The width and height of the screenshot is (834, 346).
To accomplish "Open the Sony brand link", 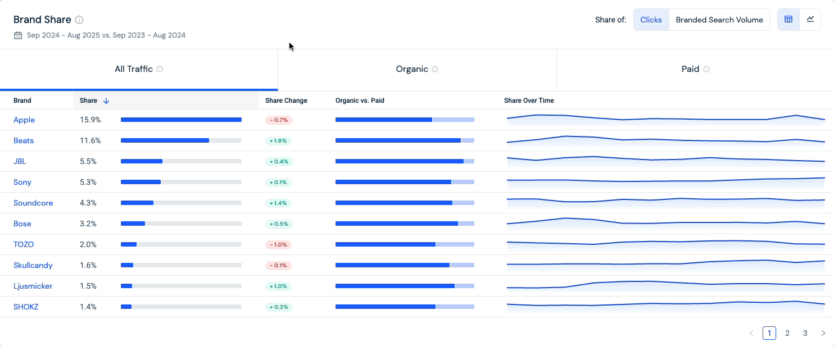I will point(22,182).
